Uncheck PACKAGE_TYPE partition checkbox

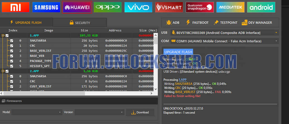click(x=12, y=61)
